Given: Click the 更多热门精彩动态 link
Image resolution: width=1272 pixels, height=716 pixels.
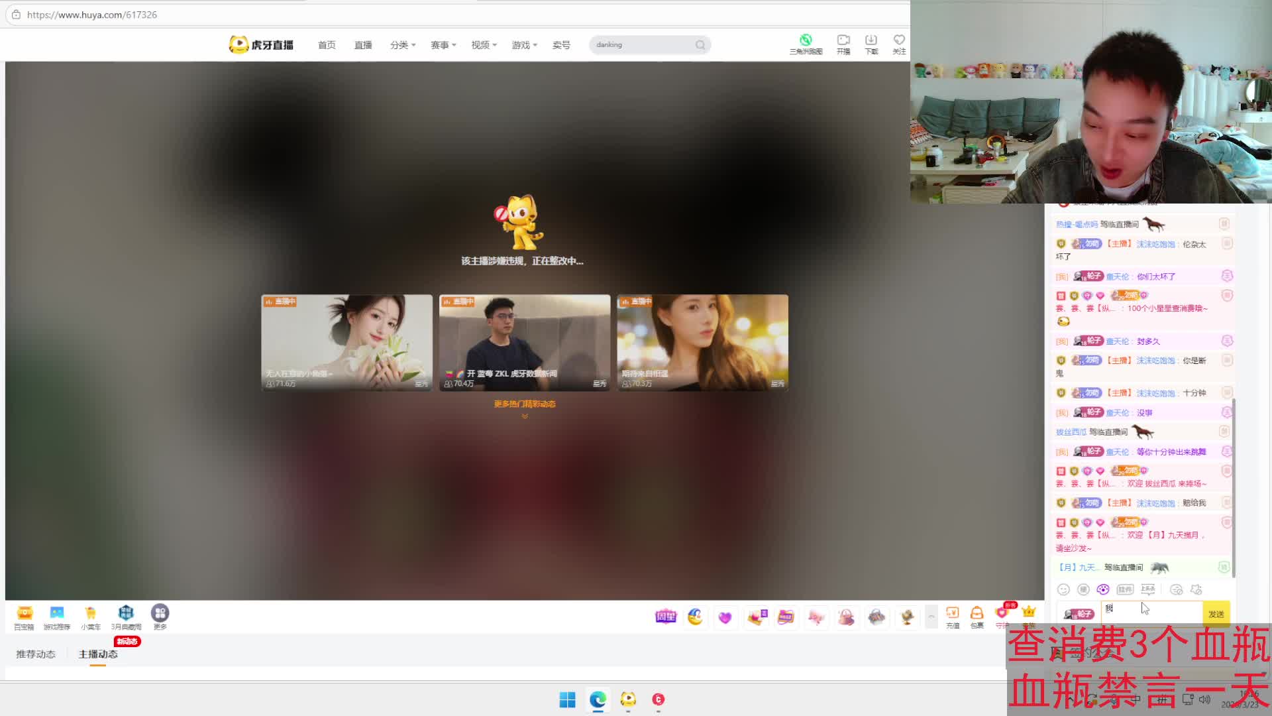Looking at the screenshot, I should [x=524, y=404].
